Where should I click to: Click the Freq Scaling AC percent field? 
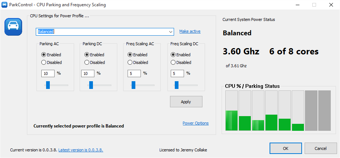tap(134, 73)
